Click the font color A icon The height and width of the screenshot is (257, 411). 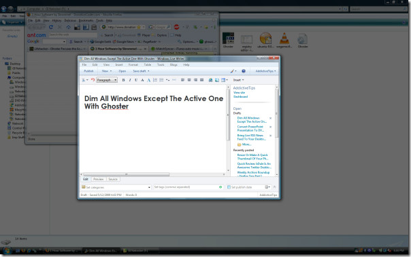pos(148,80)
